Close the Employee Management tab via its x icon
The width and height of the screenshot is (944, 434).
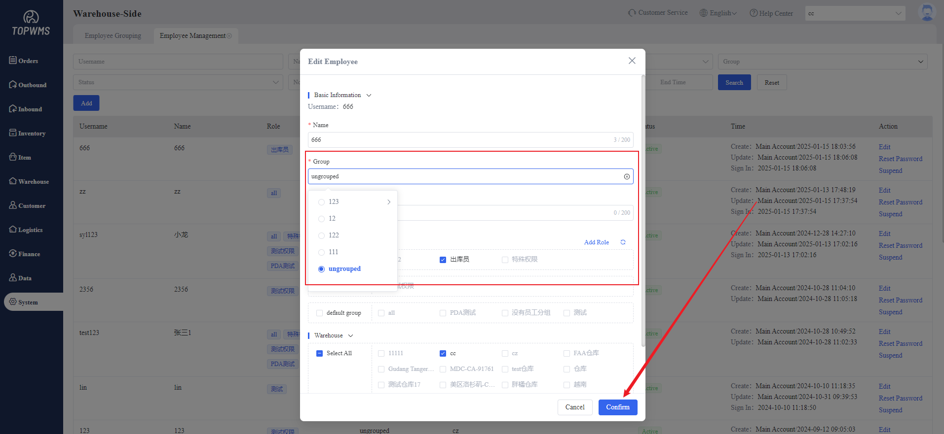(x=229, y=36)
